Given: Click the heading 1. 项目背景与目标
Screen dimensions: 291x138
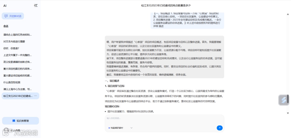Looking at the screenshot, I should point(115,86).
